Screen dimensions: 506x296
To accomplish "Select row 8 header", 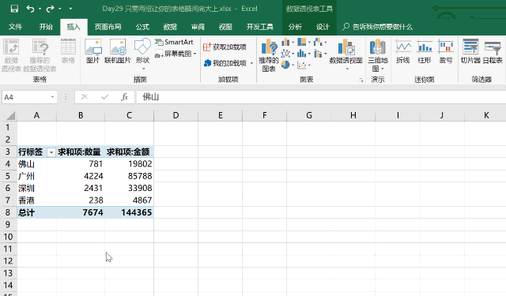I will pyautogui.click(x=8, y=212).
